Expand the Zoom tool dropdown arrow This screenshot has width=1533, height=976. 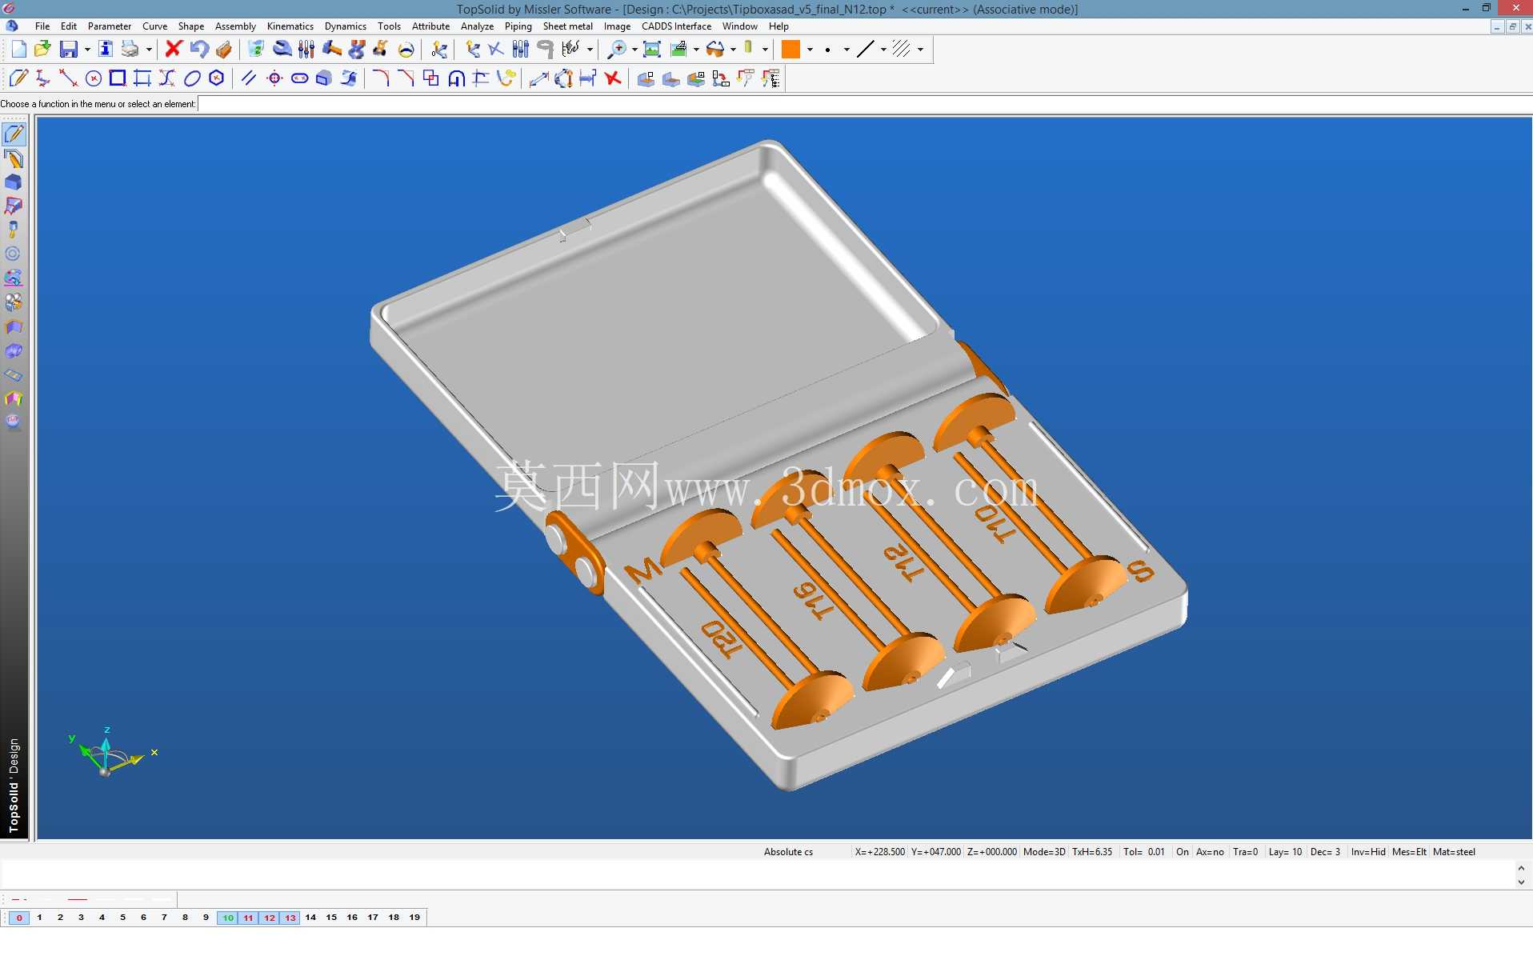pyautogui.click(x=634, y=50)
